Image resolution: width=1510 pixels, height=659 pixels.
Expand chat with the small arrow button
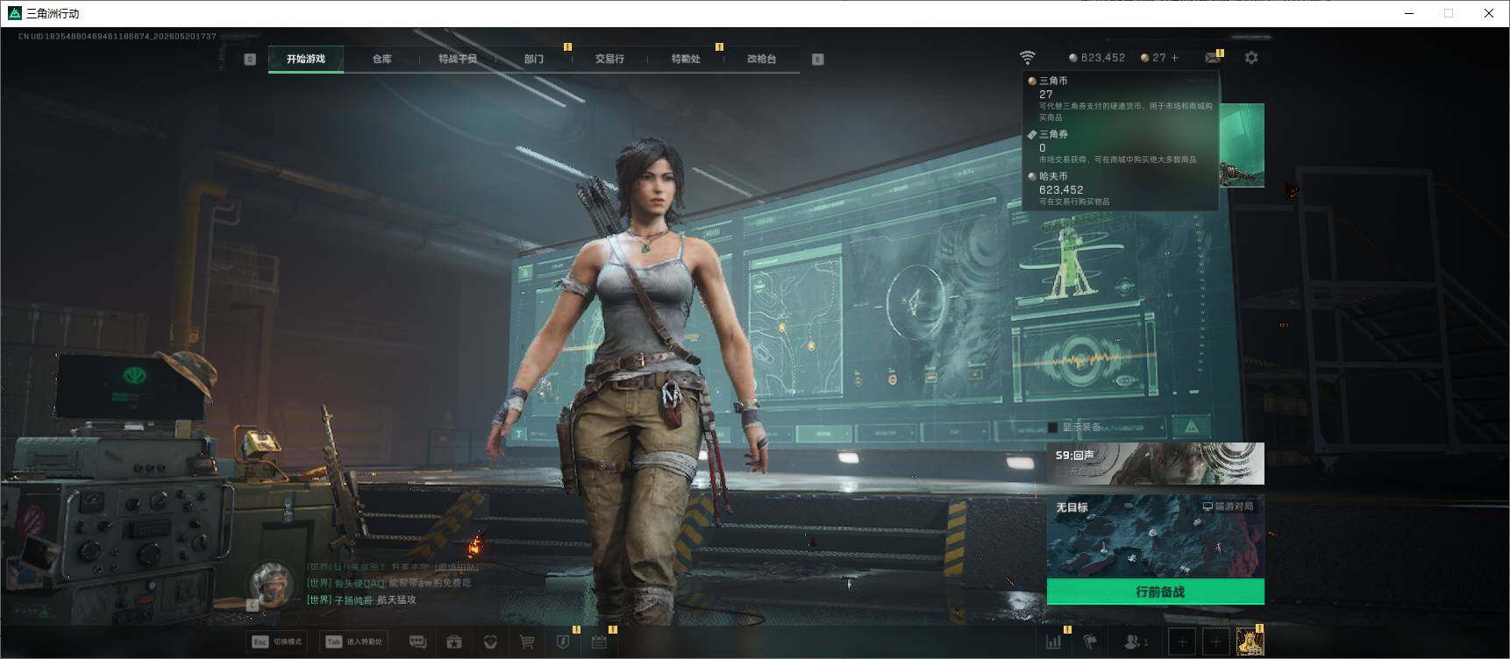pos(253,605)
